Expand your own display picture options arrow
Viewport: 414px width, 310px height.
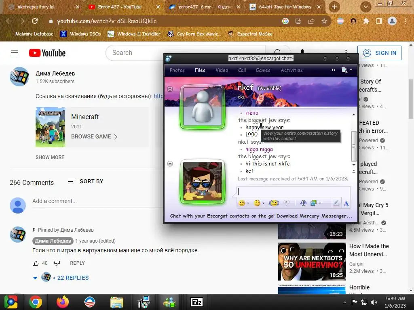[170, 164]
